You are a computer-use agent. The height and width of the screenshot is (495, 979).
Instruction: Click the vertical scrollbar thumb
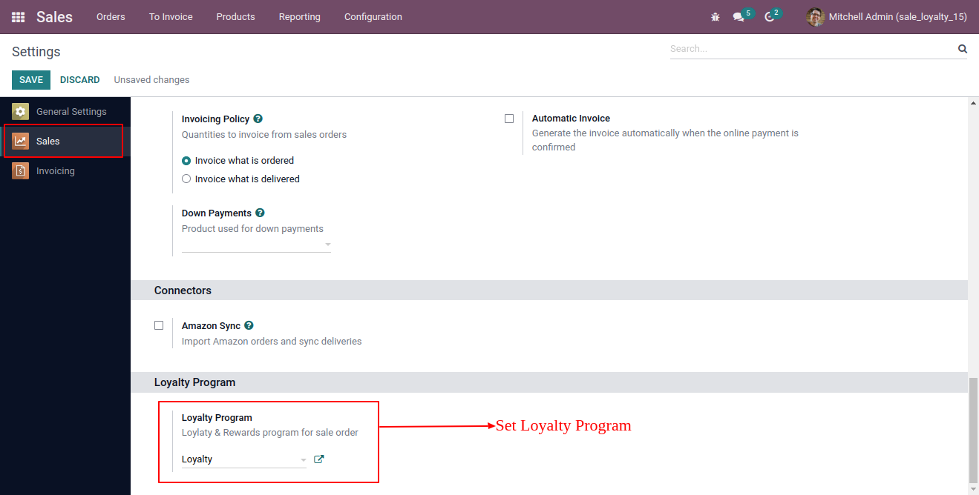click(x=974, y=429)
